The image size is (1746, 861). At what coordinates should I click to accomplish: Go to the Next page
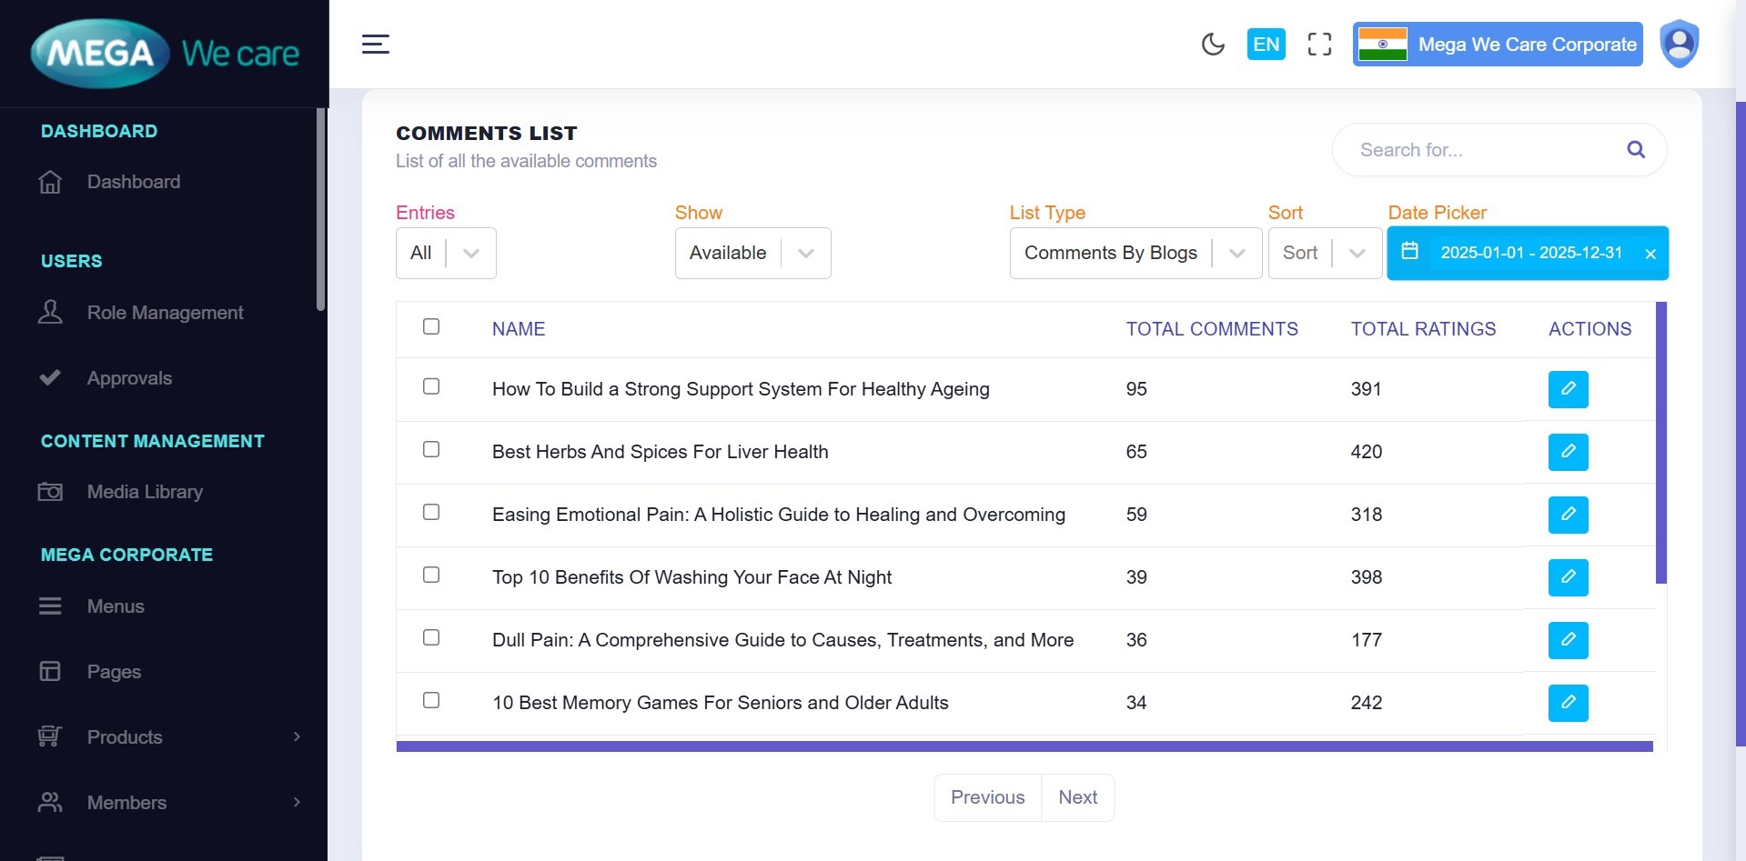(x=1077, y=797)
